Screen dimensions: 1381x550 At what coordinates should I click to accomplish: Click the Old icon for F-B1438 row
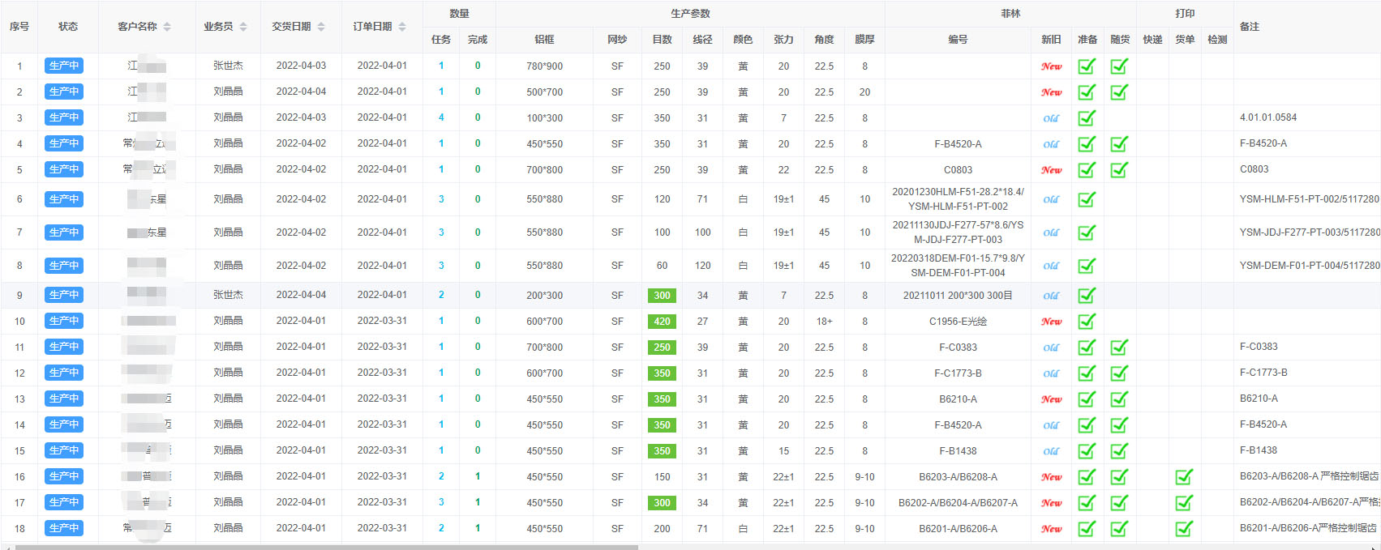[1051, 451]
